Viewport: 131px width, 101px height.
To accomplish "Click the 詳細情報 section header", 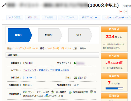I will pyautogui.click(x=52, y=55).
